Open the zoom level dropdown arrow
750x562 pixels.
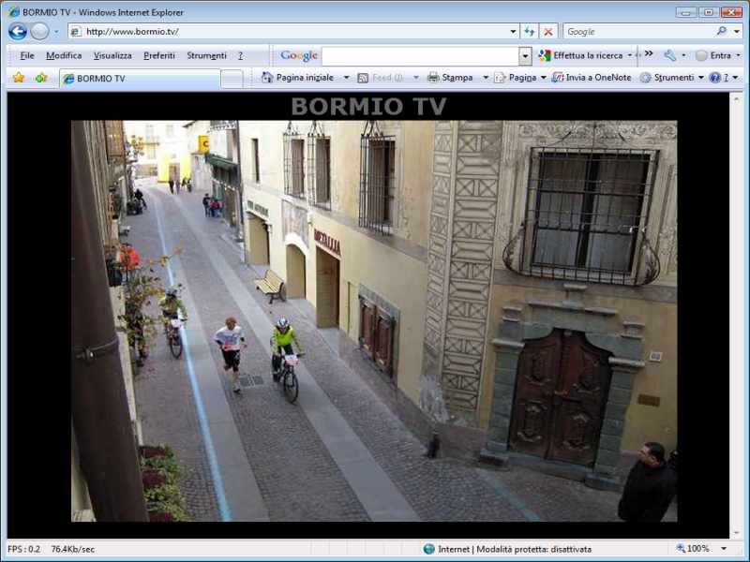pos(724,549)
